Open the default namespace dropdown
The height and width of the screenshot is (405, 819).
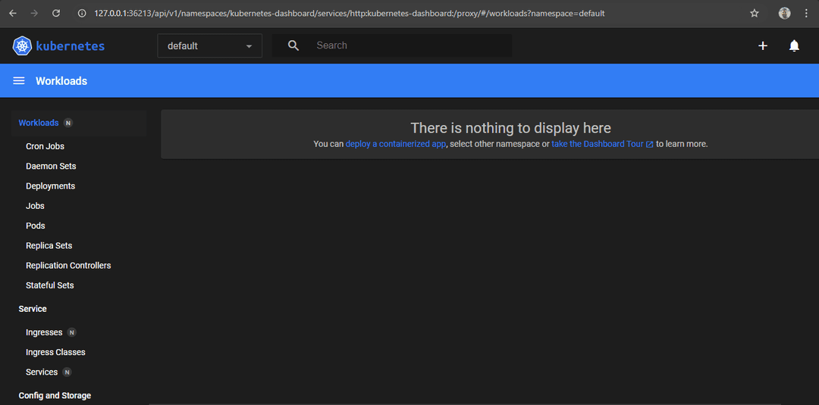coord(209,46)
